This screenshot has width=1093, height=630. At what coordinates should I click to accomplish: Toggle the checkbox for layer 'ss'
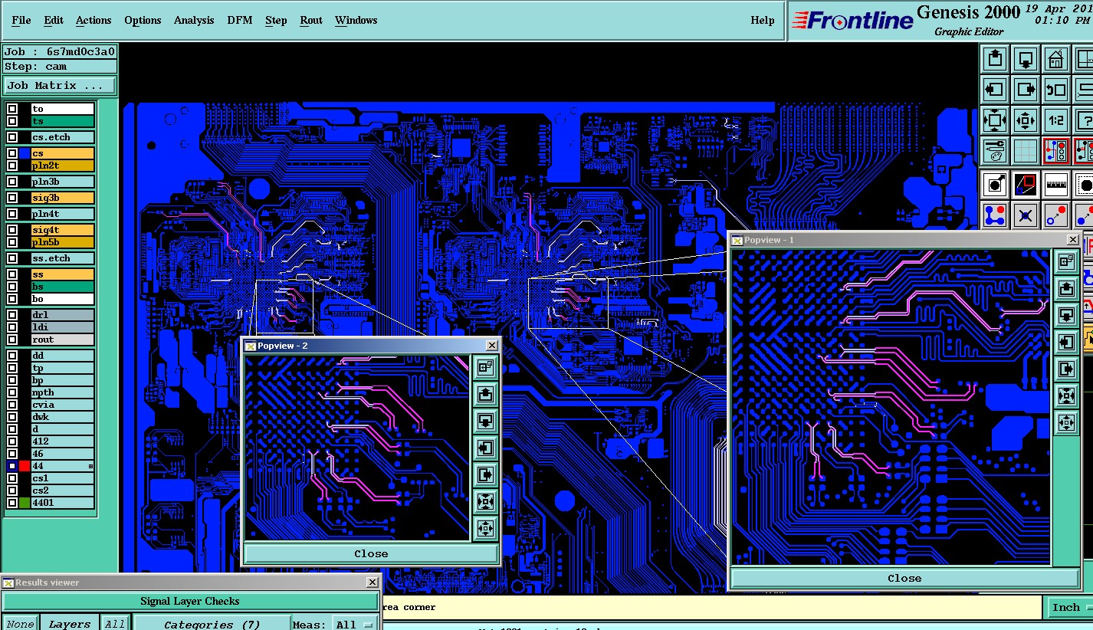point(12,274)
